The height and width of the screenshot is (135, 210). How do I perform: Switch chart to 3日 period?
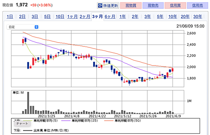(x=35, y=17)
